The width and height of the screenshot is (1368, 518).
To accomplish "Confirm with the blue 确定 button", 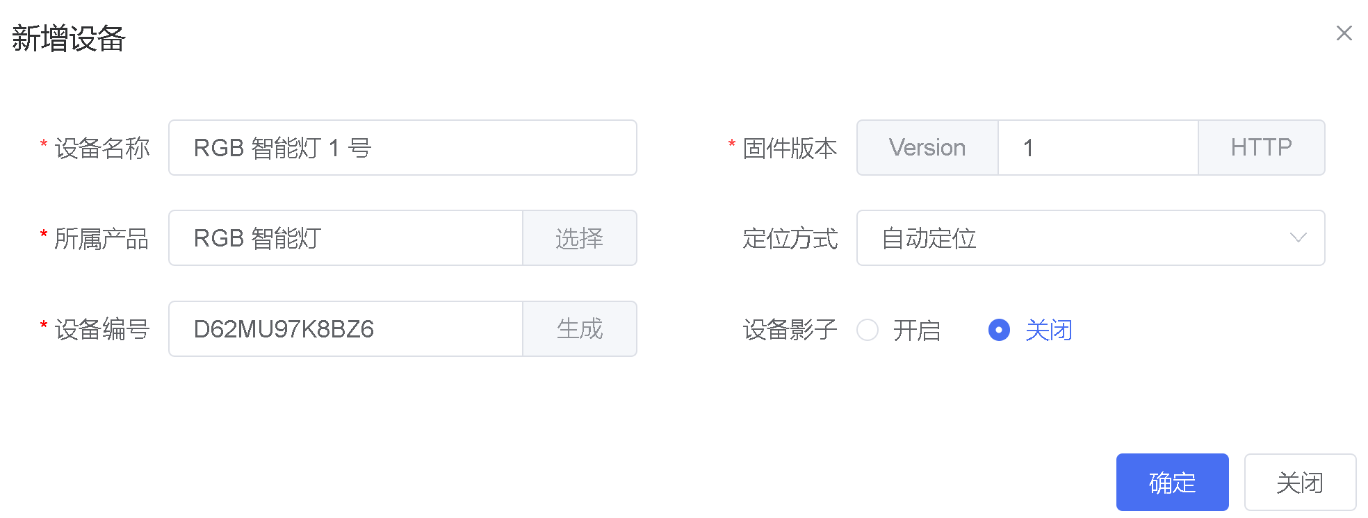I will (x=1172, y=483).
